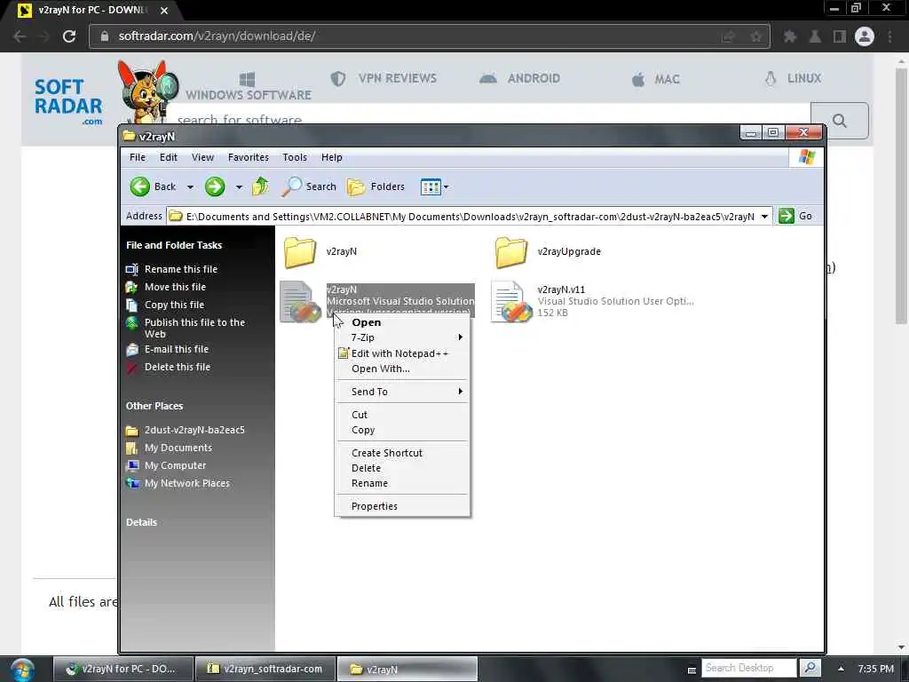Reload the browser page

click(x=69, y=36)
